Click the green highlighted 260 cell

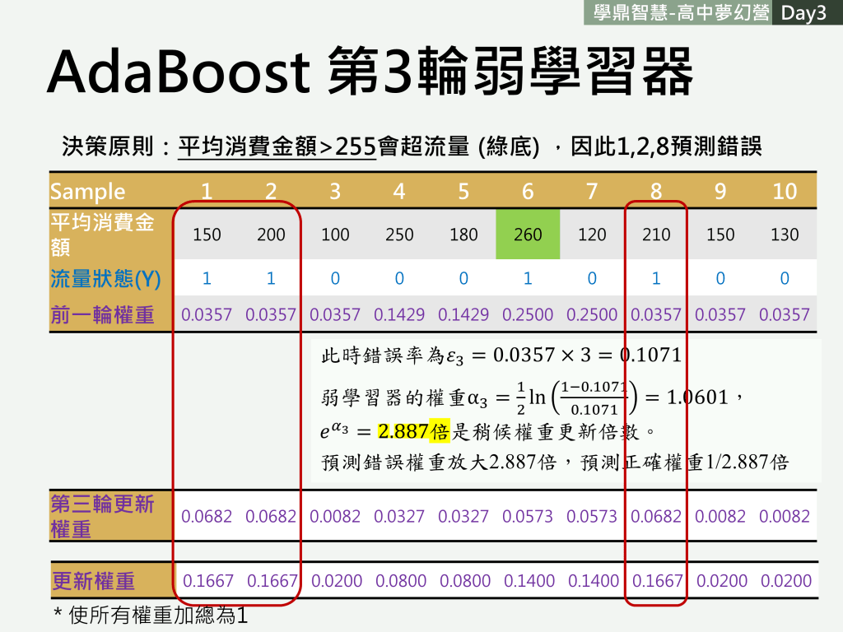click(528, 235)
